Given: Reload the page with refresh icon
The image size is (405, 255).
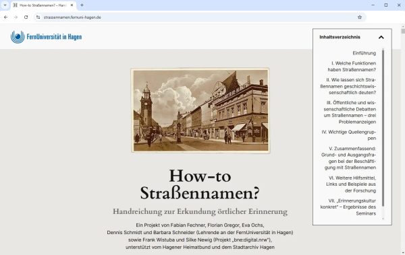Looking at the screenshot, I should [x=26, y=17].
